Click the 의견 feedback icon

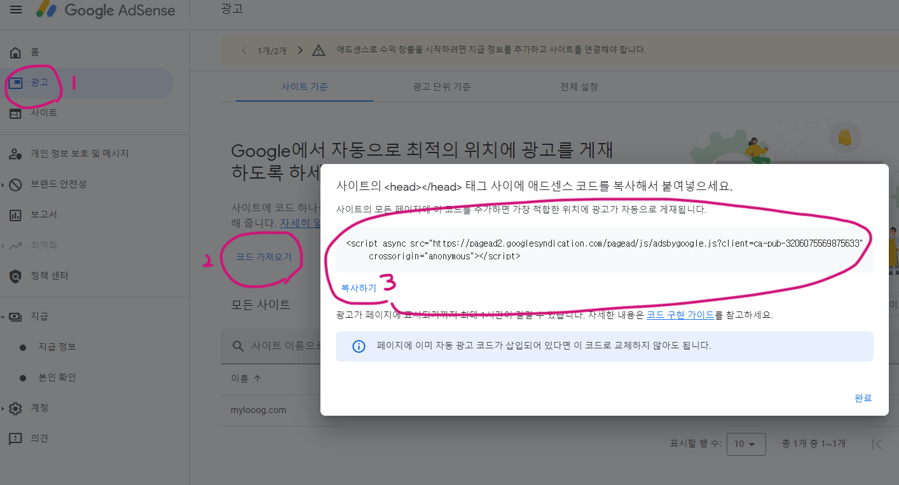(16, 439)
